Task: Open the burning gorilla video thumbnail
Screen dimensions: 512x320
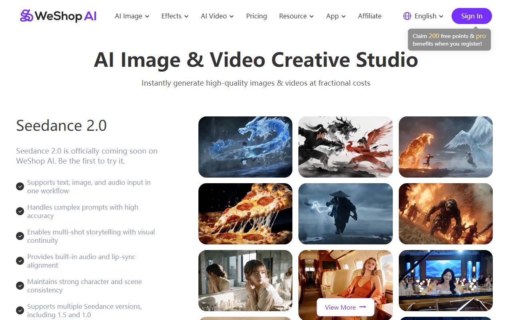Action: tap(446, 214)
